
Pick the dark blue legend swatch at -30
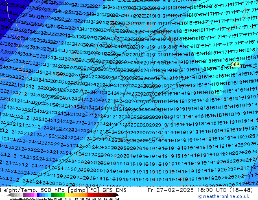point(38,195)
